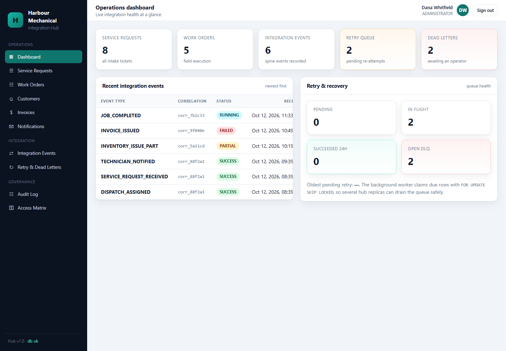The width and height of the screenshot is (506, 351).
Task: Select the Retry Queue summary card
Action: [x=378, y=49]
